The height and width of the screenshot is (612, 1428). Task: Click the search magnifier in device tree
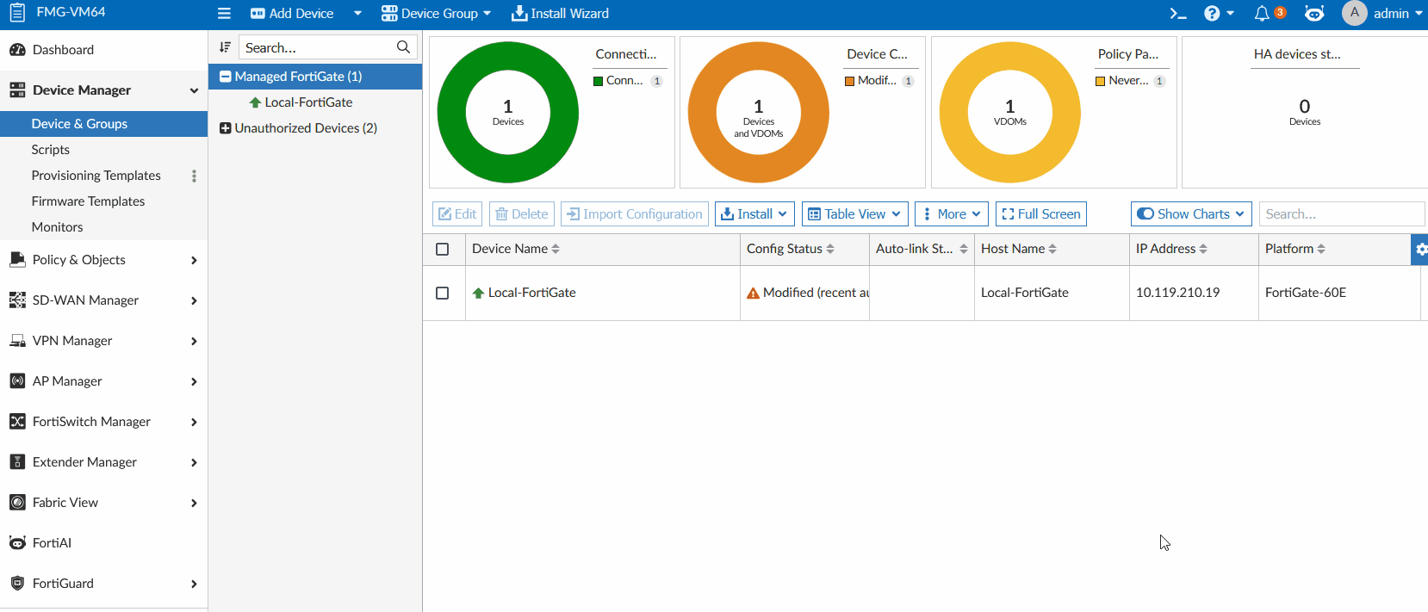point(403,47)
